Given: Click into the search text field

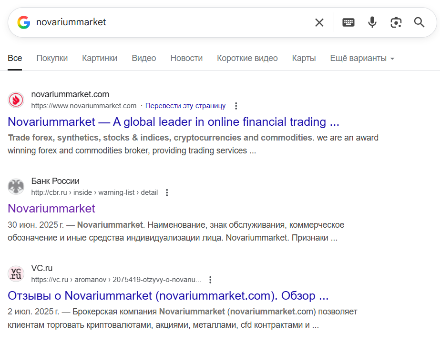Looking at the screenshot, I should point(167,22).
